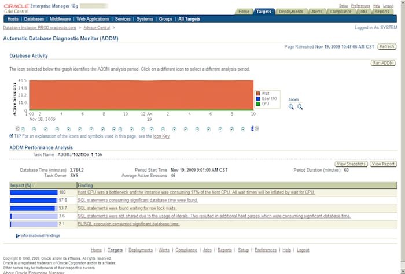The width and height of the screenshot is (405, 274).
Task: Click the 2.1 percent impact bar
Action: (34, 224)
